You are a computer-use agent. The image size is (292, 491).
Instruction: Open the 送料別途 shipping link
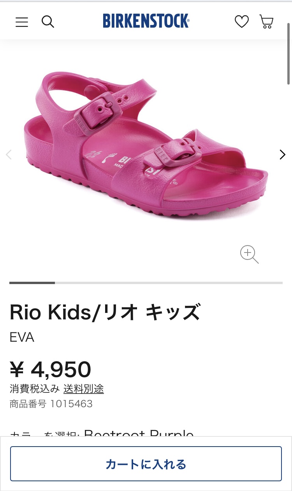click(84, 389)
